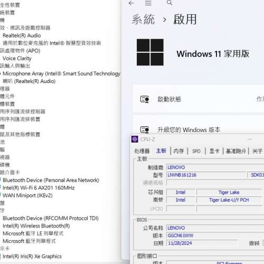Click the BIOS 日期 11/28/2024 field
The width and height of the screenshot is (264, 264).
coord(202,243)
